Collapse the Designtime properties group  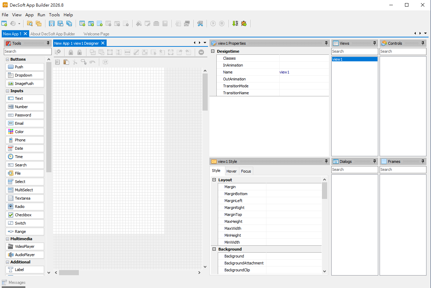213,51
